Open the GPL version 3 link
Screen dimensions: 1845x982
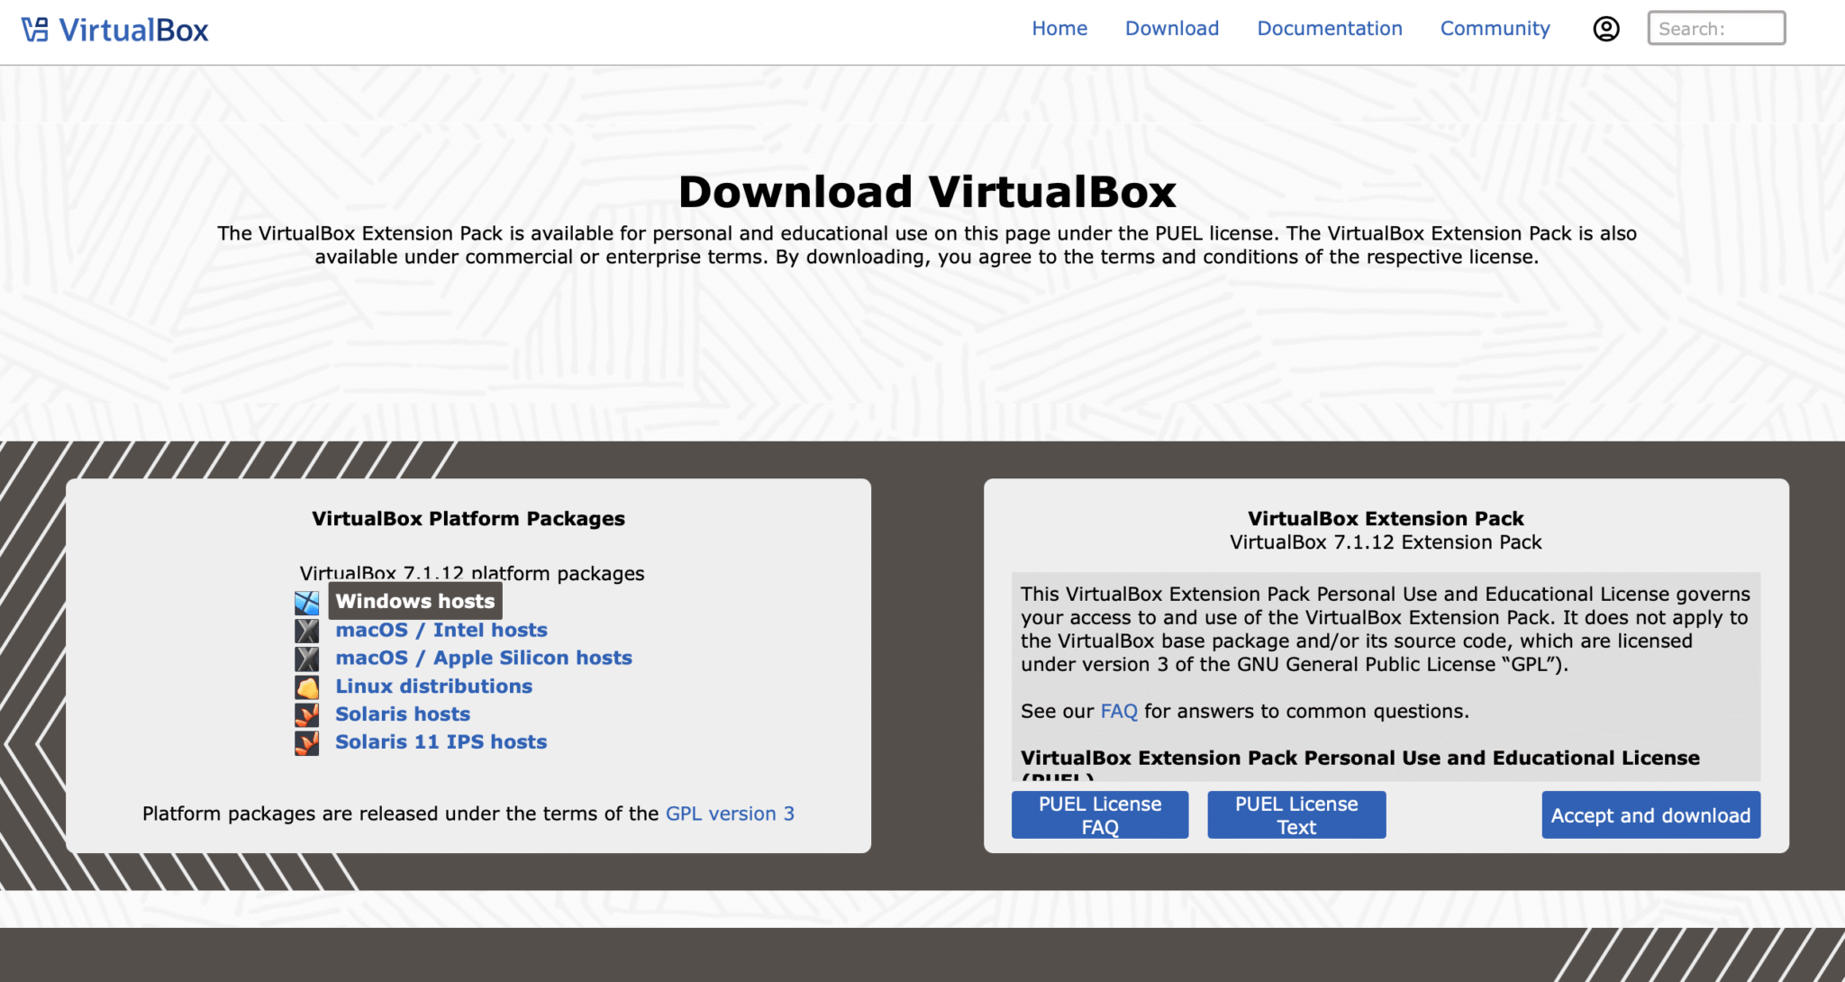pos(730,814)
